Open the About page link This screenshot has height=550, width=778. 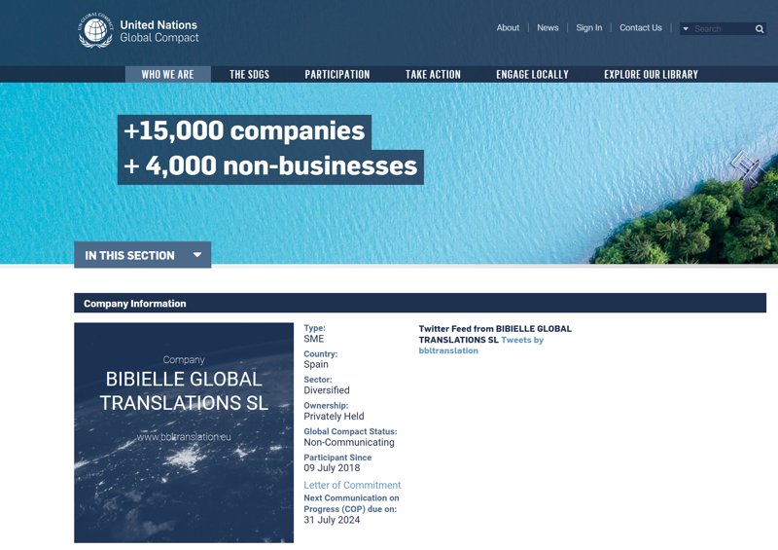tap(508, 28)
